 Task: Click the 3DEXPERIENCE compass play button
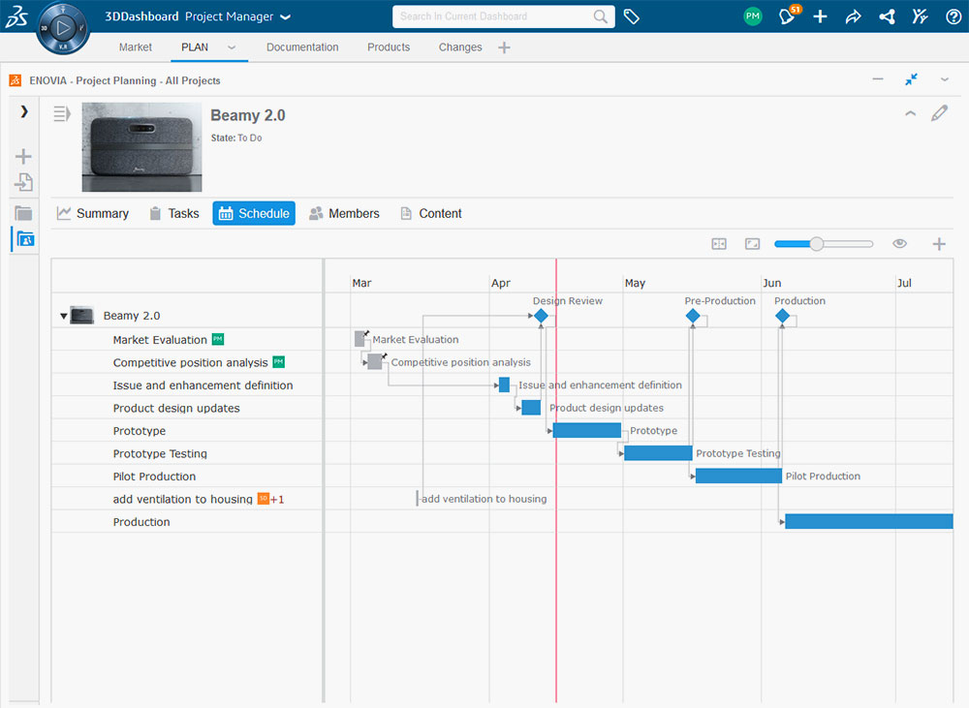tap(63, 27)
